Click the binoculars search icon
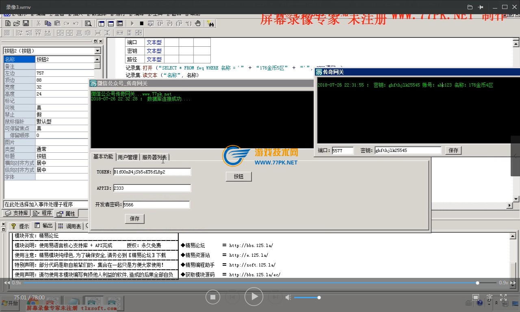Screen dimensions: 520x312 pos(210,24)
